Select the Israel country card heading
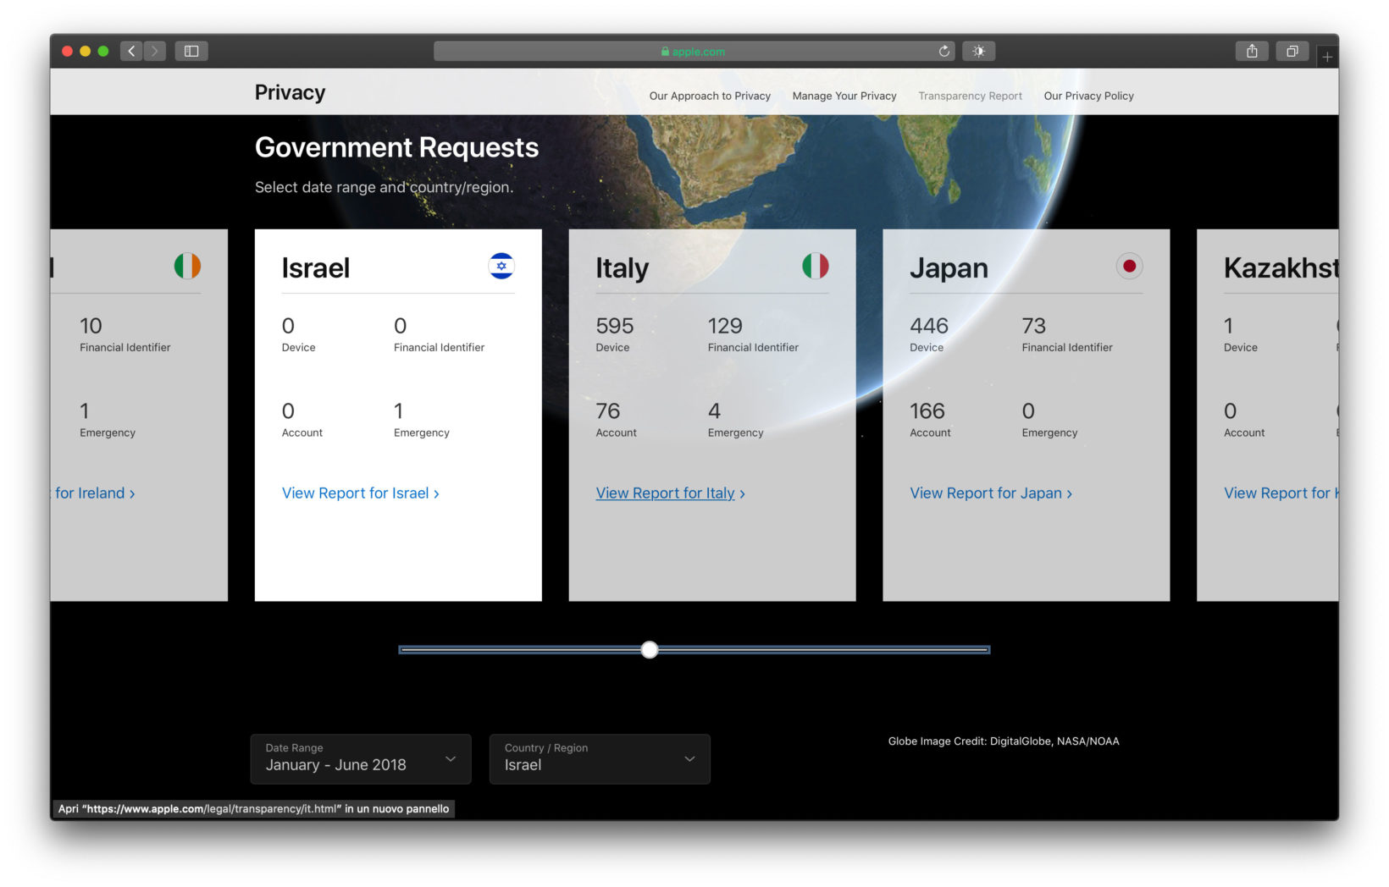 [316, 268]
